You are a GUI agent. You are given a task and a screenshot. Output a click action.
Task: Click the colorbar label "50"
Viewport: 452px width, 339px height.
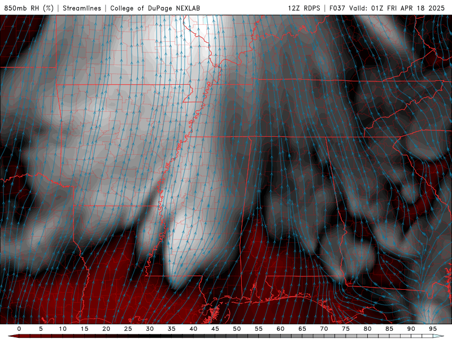click(x=237, y=329)
